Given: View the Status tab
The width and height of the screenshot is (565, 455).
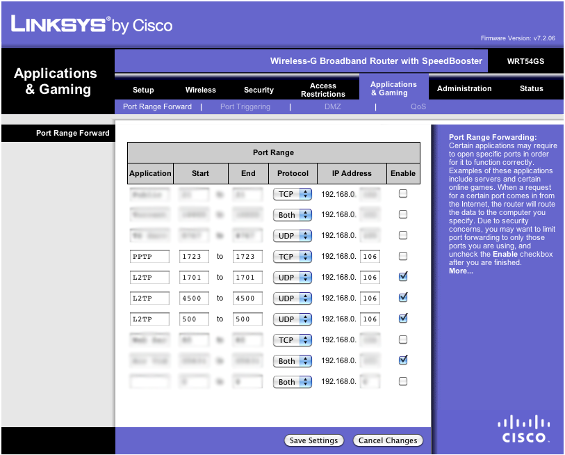Looking at the screenshot, I should click(x=531, y=88).
